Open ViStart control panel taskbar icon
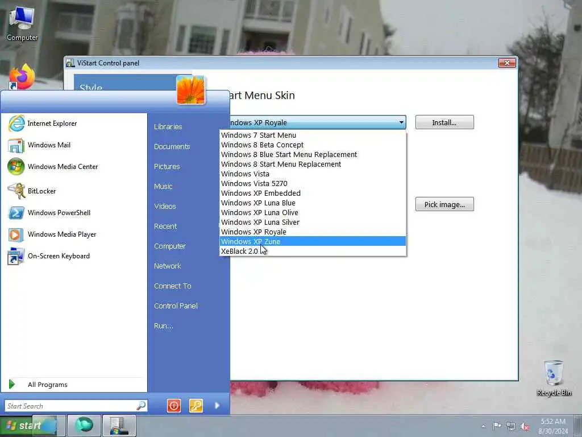The width and height of the screenshot is (582, 437). coord(119,426)
